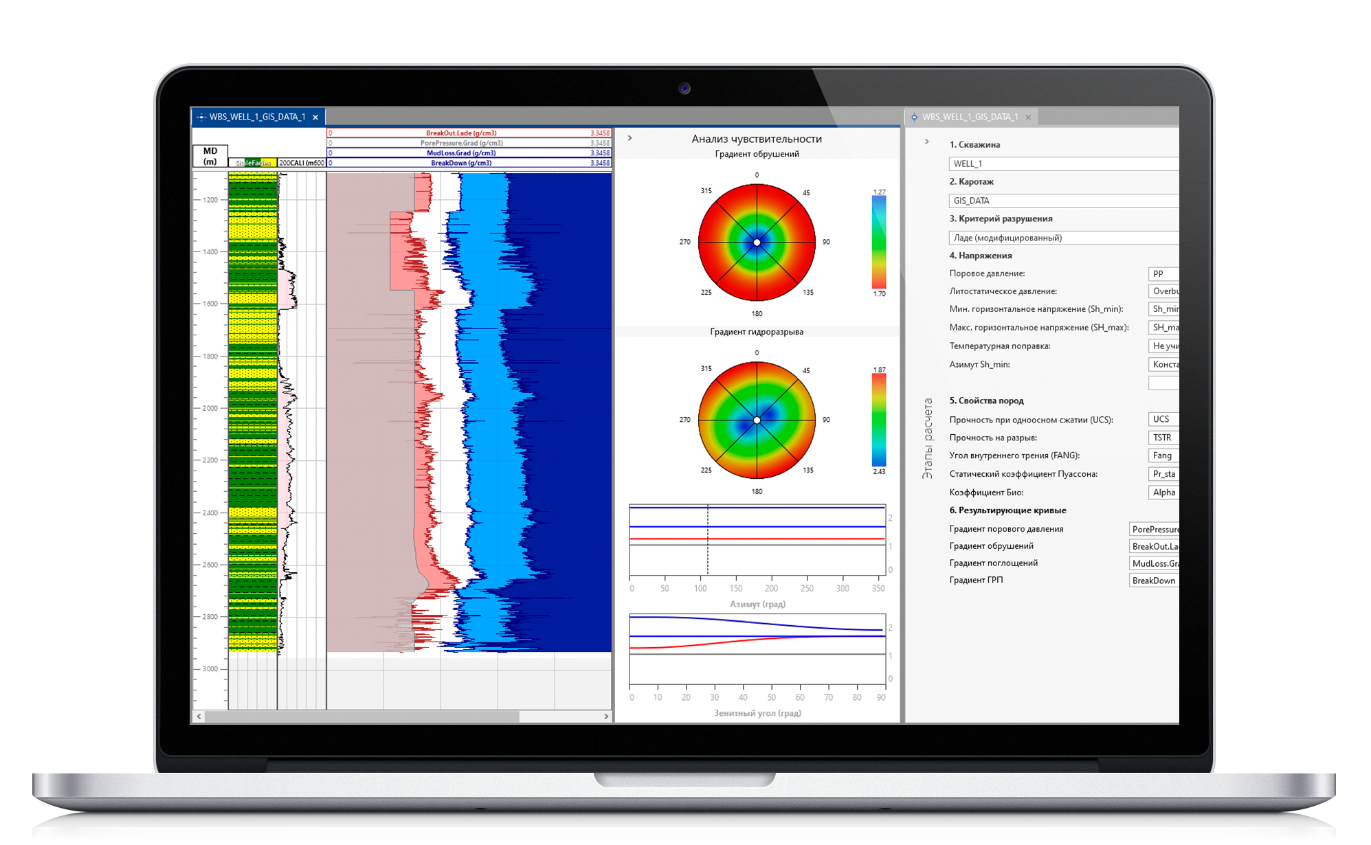1371x845 pixels.
Task: Click the Градиент ГРП output field BreakDown
Action: tap(1154, 581)
